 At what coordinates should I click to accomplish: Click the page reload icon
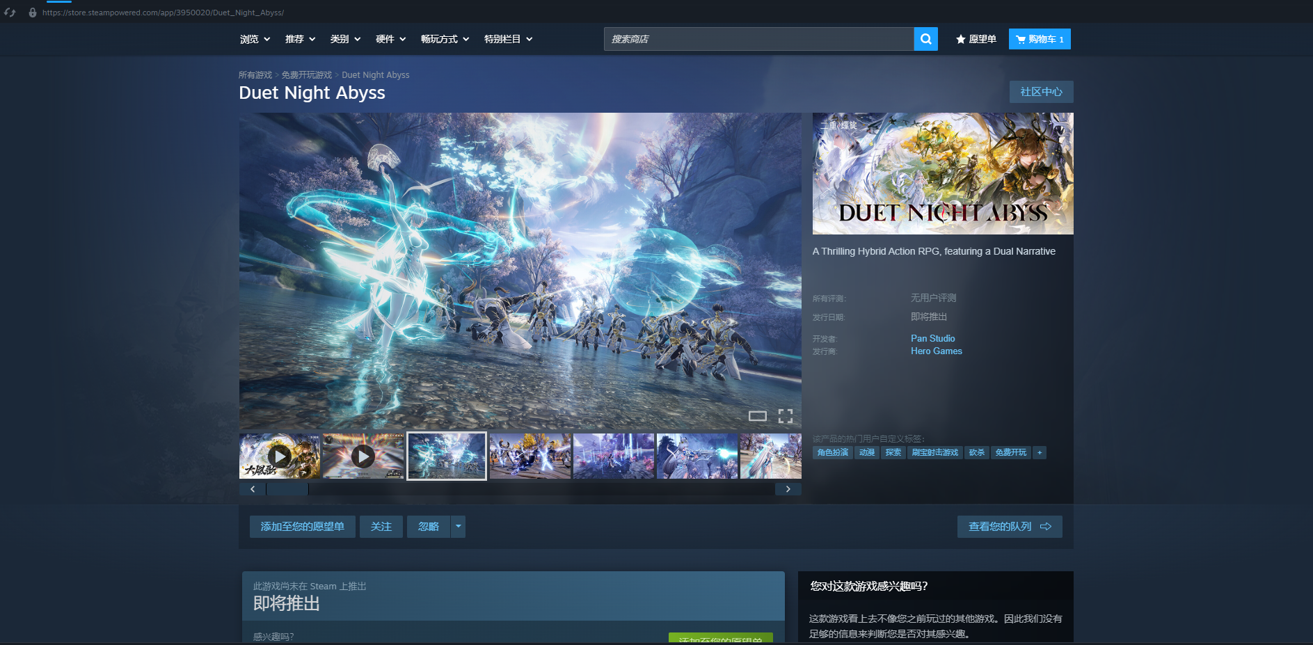10,13
